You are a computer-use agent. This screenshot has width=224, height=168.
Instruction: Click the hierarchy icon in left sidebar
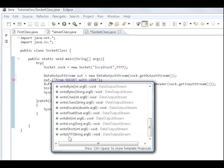[x=6, y=41]
